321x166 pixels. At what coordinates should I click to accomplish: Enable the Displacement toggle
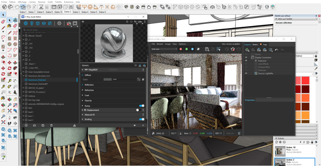click(x=139, y=110)
